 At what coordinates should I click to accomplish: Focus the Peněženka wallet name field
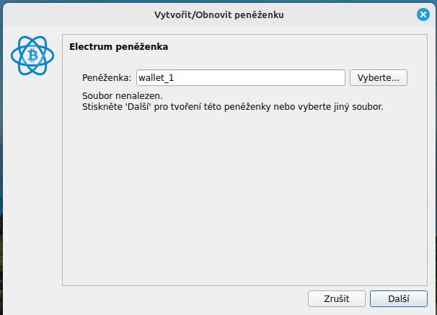coord(241,77)
